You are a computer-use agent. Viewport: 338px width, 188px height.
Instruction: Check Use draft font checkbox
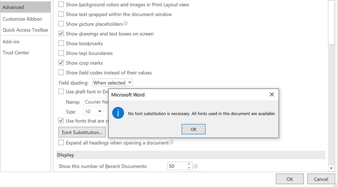(61, 91)
